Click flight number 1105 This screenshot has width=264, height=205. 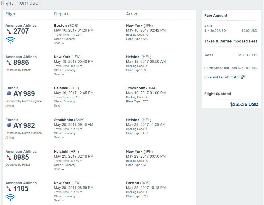(21, 189)
